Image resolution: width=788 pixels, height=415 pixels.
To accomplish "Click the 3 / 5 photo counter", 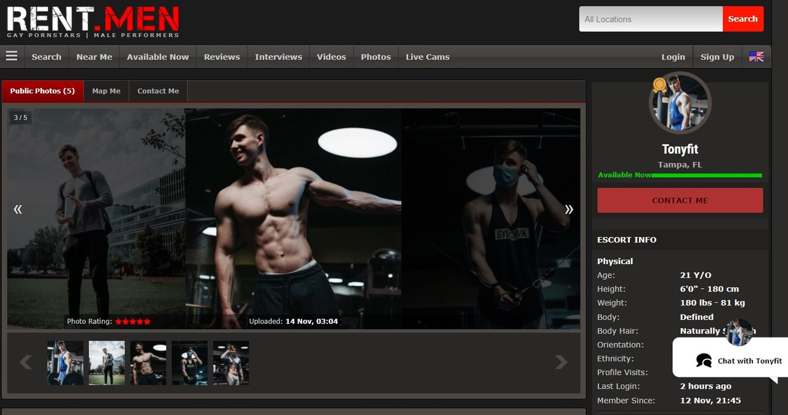I will 20,118.
